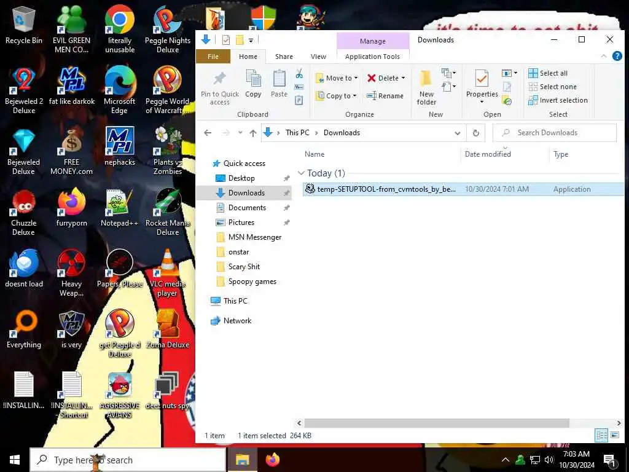Select This PC in navigation pane
This screenshot has width=629, height=472.
click(x=235, y=301)
